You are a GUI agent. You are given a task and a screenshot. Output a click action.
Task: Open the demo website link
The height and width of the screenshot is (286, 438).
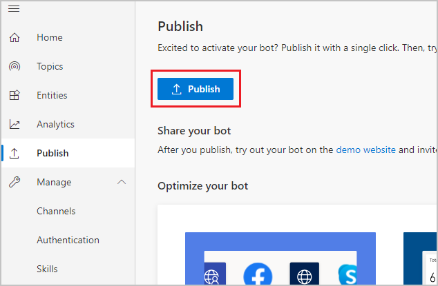point(365,150)
